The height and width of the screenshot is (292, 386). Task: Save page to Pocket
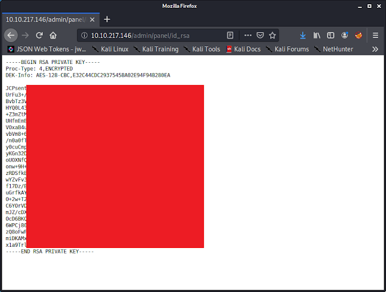(x=260, y=36)
